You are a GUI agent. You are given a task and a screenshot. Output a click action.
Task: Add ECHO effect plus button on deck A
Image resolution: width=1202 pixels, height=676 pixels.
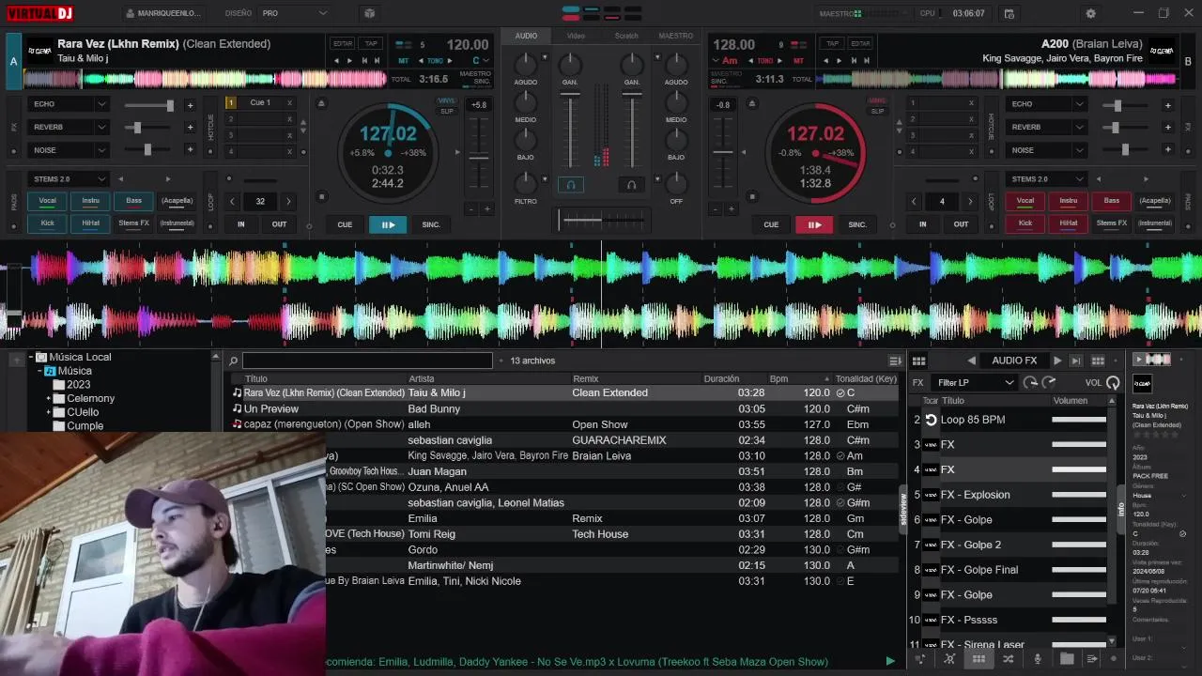(x=190, y=105)
